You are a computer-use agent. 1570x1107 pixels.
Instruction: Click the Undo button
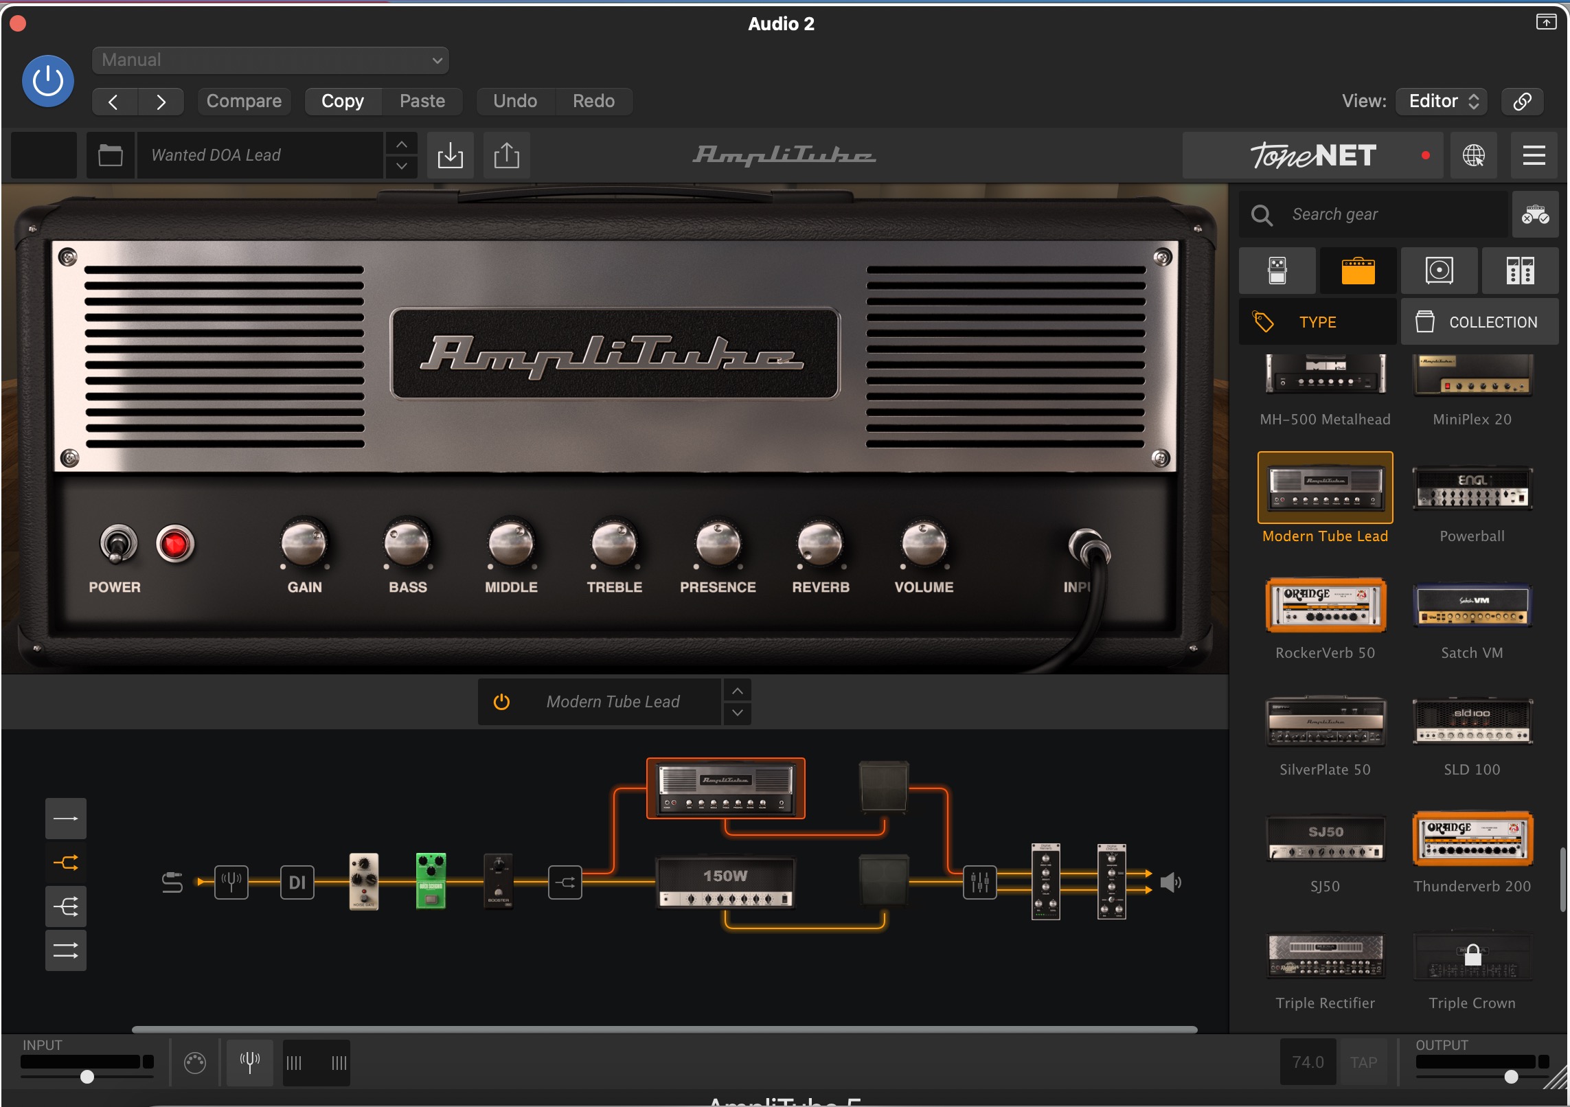[515, 101]
